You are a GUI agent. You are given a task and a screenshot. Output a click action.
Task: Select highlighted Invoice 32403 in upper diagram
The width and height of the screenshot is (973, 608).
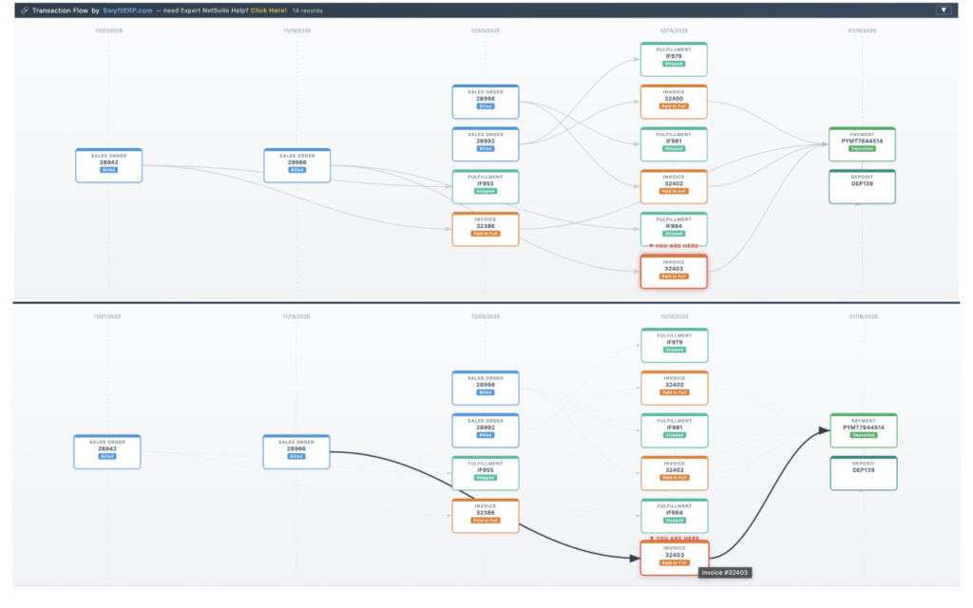[x=674, y=272]
